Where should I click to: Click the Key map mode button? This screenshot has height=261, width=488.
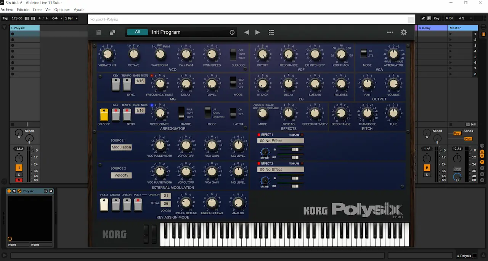437,18
